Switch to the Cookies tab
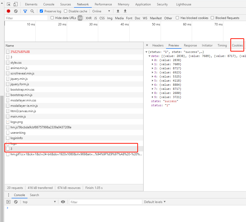246x222 pixels. pos(237,45)
